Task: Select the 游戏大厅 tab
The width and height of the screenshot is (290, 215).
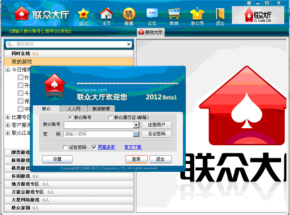Action: coord(151,32)
